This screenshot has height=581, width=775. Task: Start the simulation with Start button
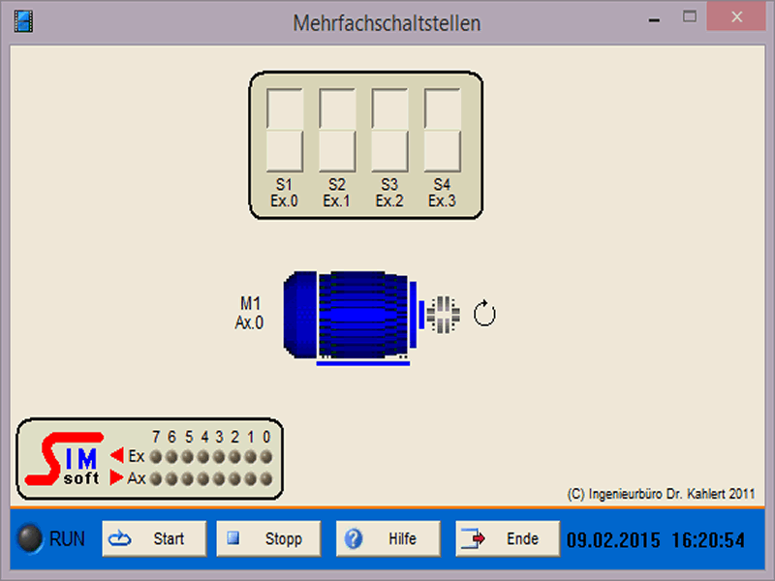tap(154, 539)
